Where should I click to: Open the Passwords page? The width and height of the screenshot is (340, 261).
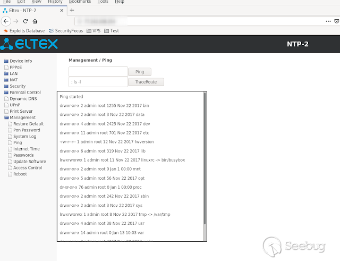tap(21, 155)
